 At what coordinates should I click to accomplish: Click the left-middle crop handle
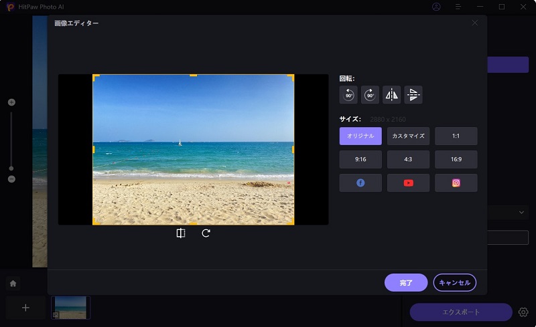pos(94,150)
